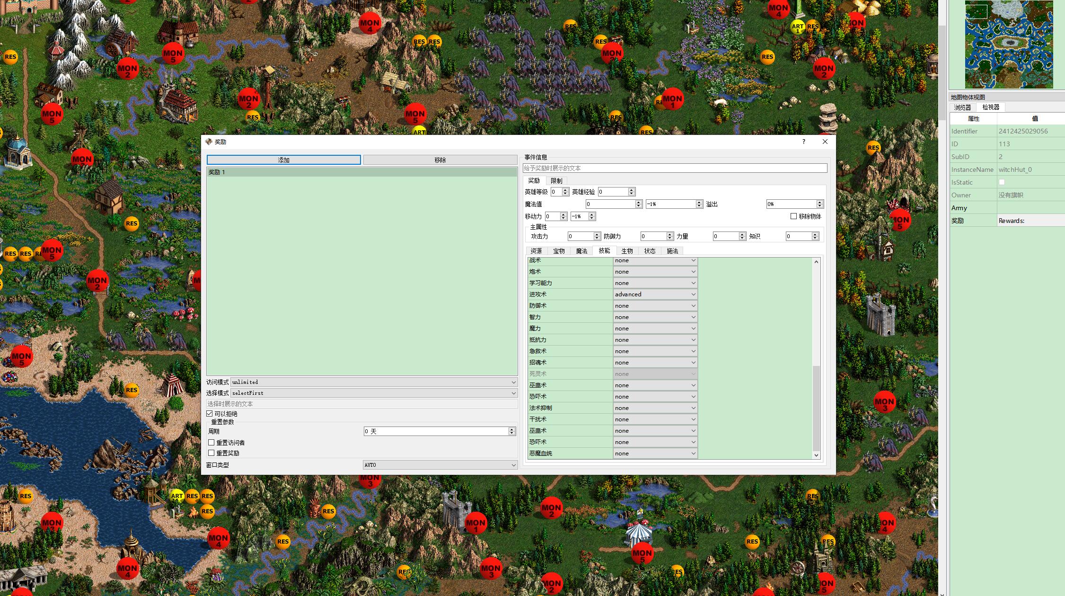Close the 奖励 dialog
This screenshot has height=596, width=1065.
[825, 142]
